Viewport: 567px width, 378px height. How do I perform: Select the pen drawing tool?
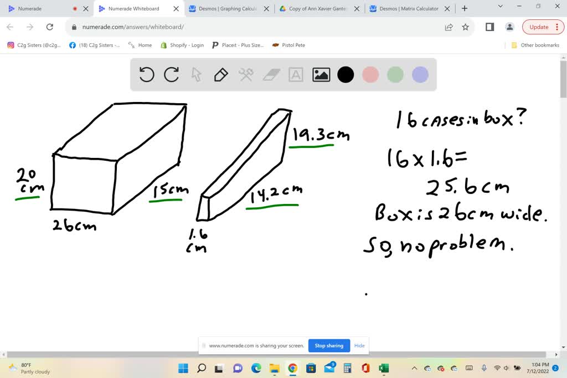pyautogui.click(x=221, y=75)
